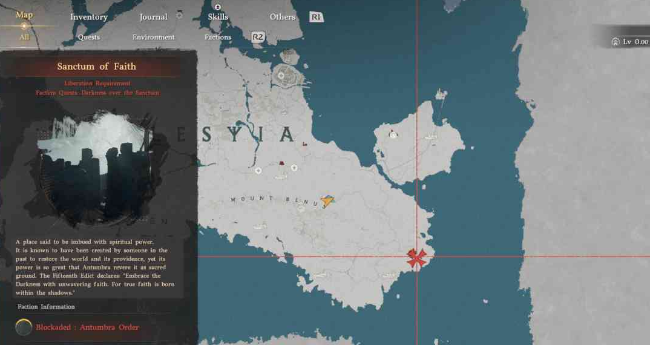The width and height of the screenshot is (650, 345).
Task: Select the Others tab
Action: coord(282,17)
